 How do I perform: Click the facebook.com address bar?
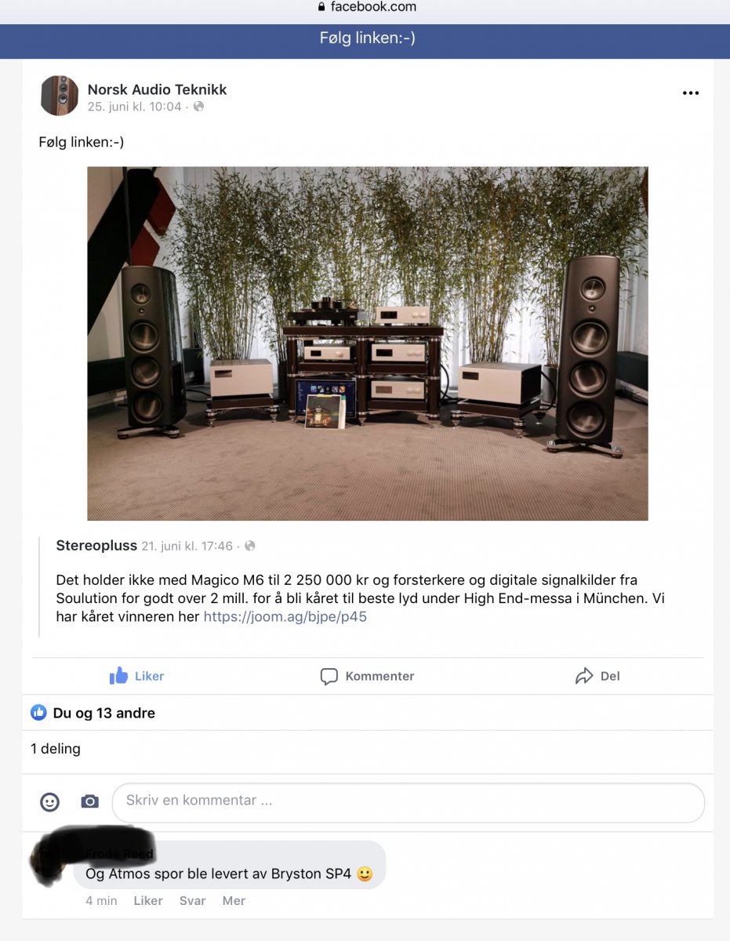366,7
